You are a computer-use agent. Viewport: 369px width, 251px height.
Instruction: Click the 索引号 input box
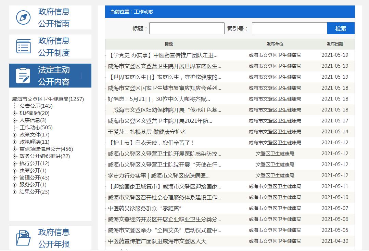(289, 28)
